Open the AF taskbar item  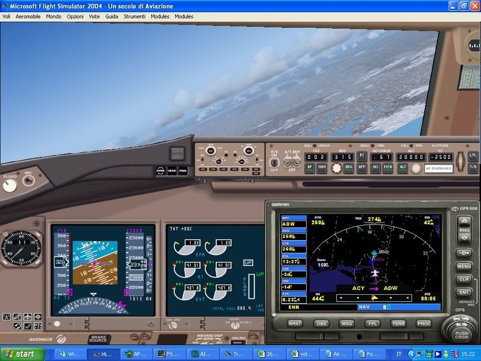point(135,354)
